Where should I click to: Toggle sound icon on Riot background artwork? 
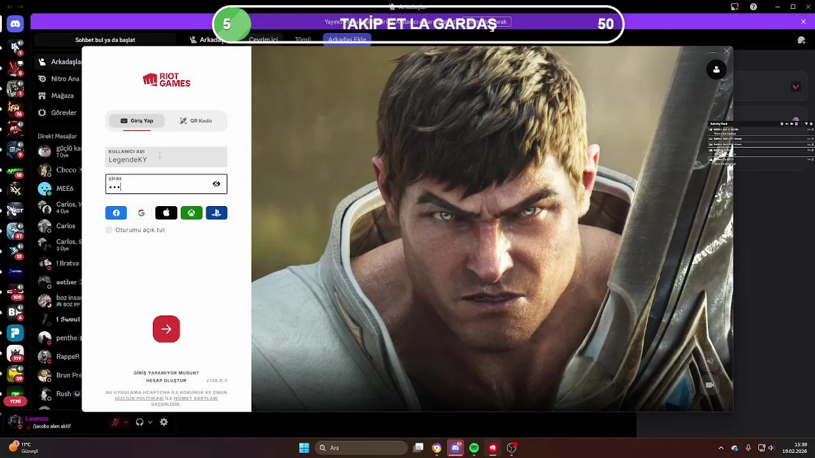click(x=709, y=361)
